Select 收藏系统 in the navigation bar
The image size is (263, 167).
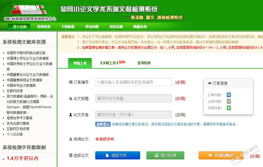pos(140,27)
